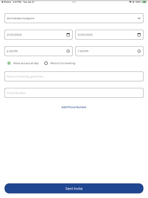This screenshot has height=198, width=148.
Task: Click the start date 21/01/2025 field
Action: pos(39,35)
